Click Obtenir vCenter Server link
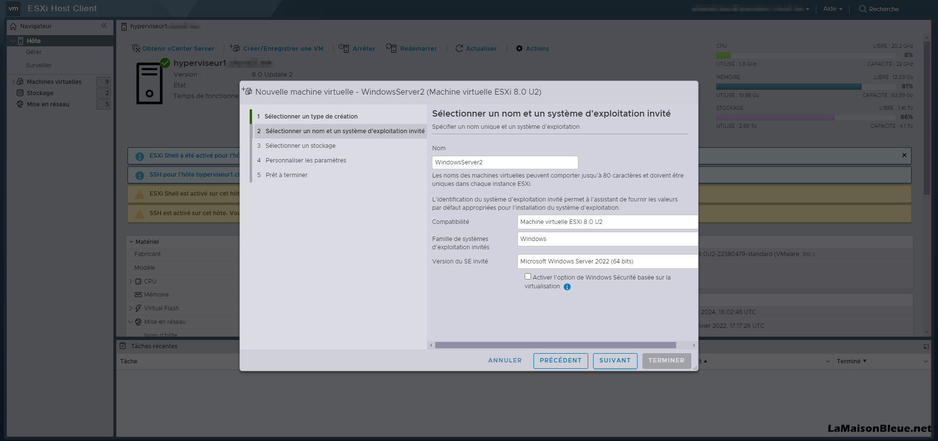The width and height of the screenshot is (938, 441). click(178, 49)
